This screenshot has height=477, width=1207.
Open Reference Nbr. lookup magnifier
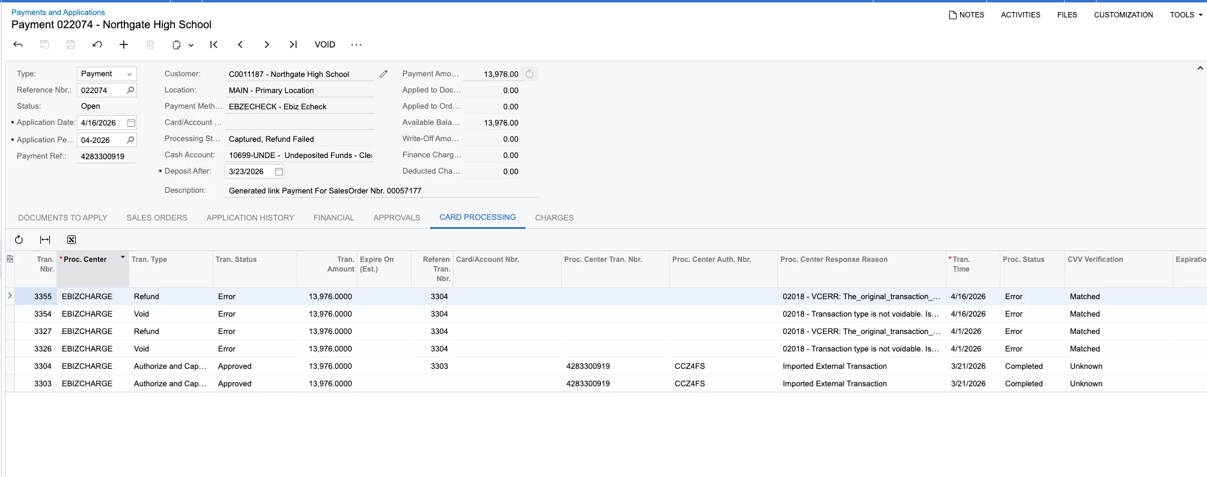[130, 90]
